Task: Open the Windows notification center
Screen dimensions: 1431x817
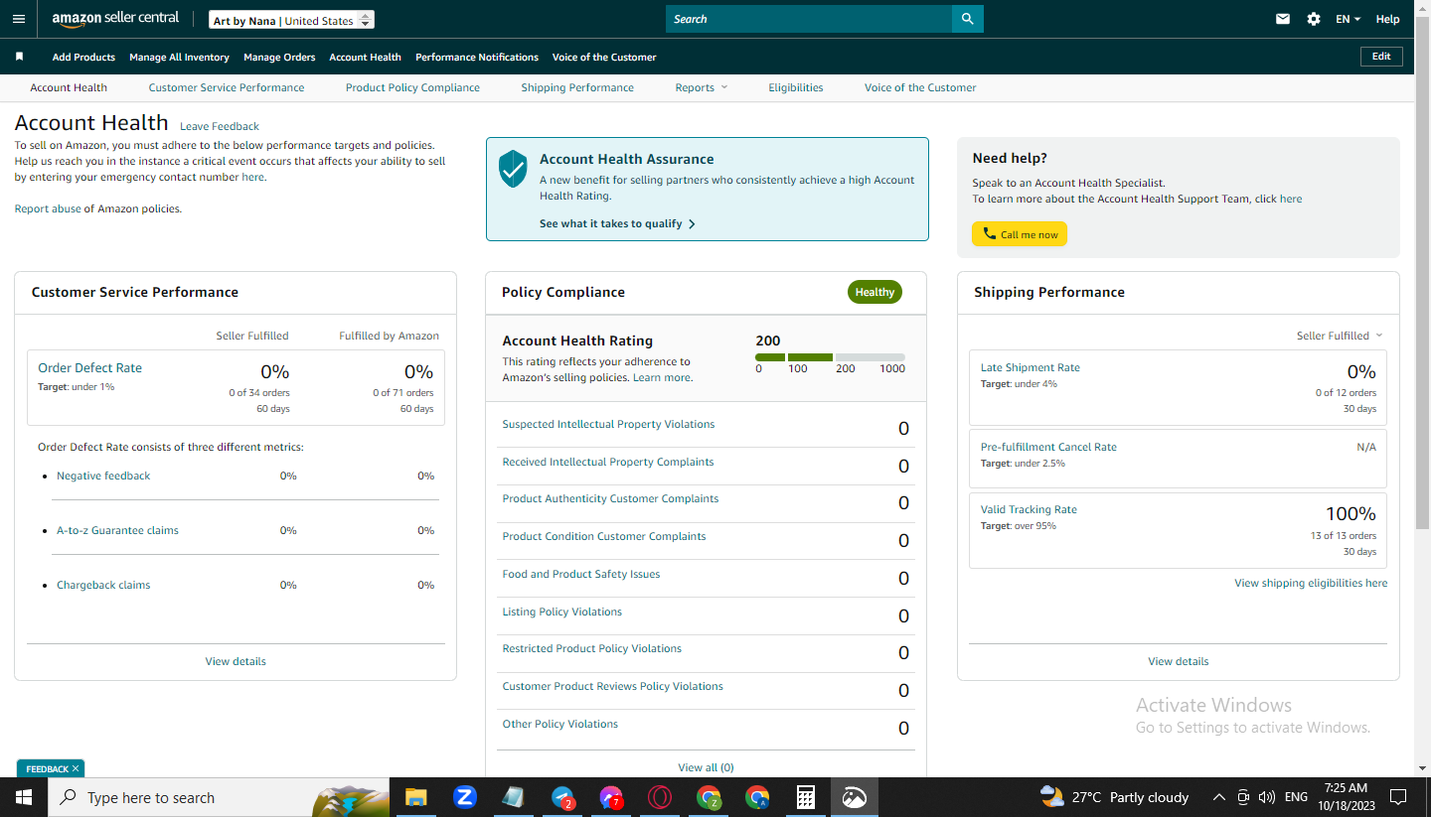Action: point(1398,797)
